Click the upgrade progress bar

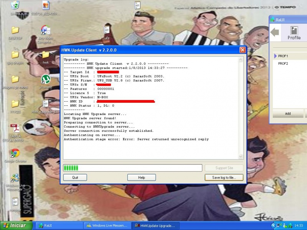132,168
